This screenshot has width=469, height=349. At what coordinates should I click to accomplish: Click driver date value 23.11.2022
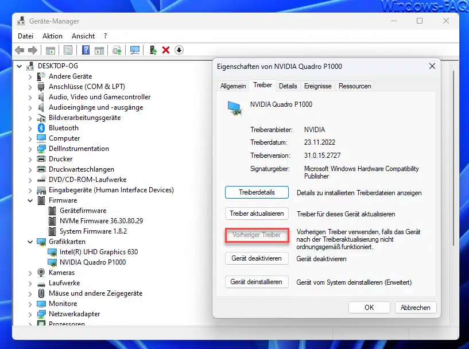pos(319,142)
